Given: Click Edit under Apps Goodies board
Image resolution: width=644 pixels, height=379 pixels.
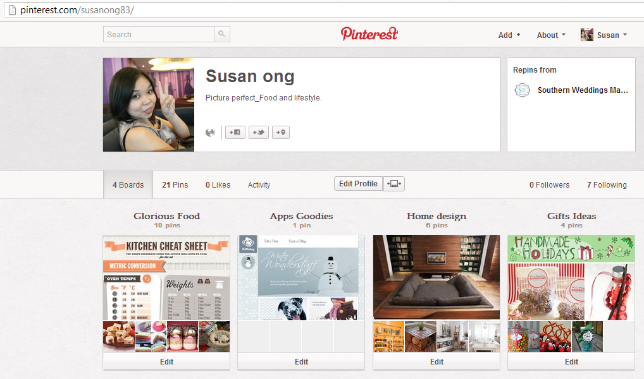Looking at the screenshot, I should coord(301,361).
